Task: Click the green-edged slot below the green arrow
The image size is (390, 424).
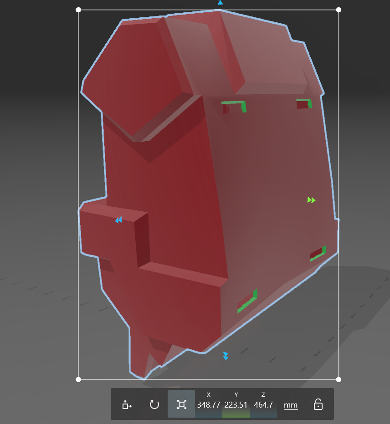Action: (x=318, y=254)
